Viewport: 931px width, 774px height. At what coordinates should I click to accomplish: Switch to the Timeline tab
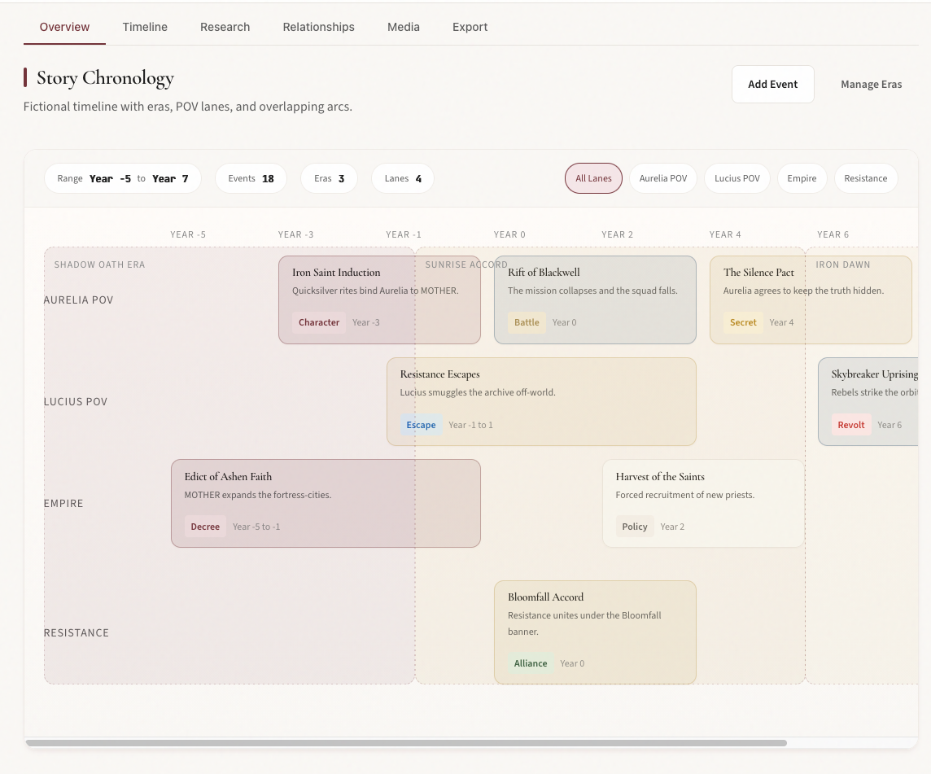[144, 27]
